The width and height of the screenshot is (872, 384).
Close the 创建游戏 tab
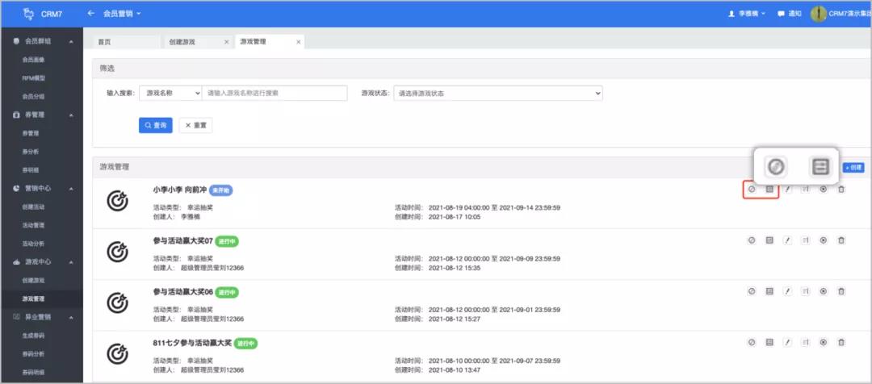point(226,42)
